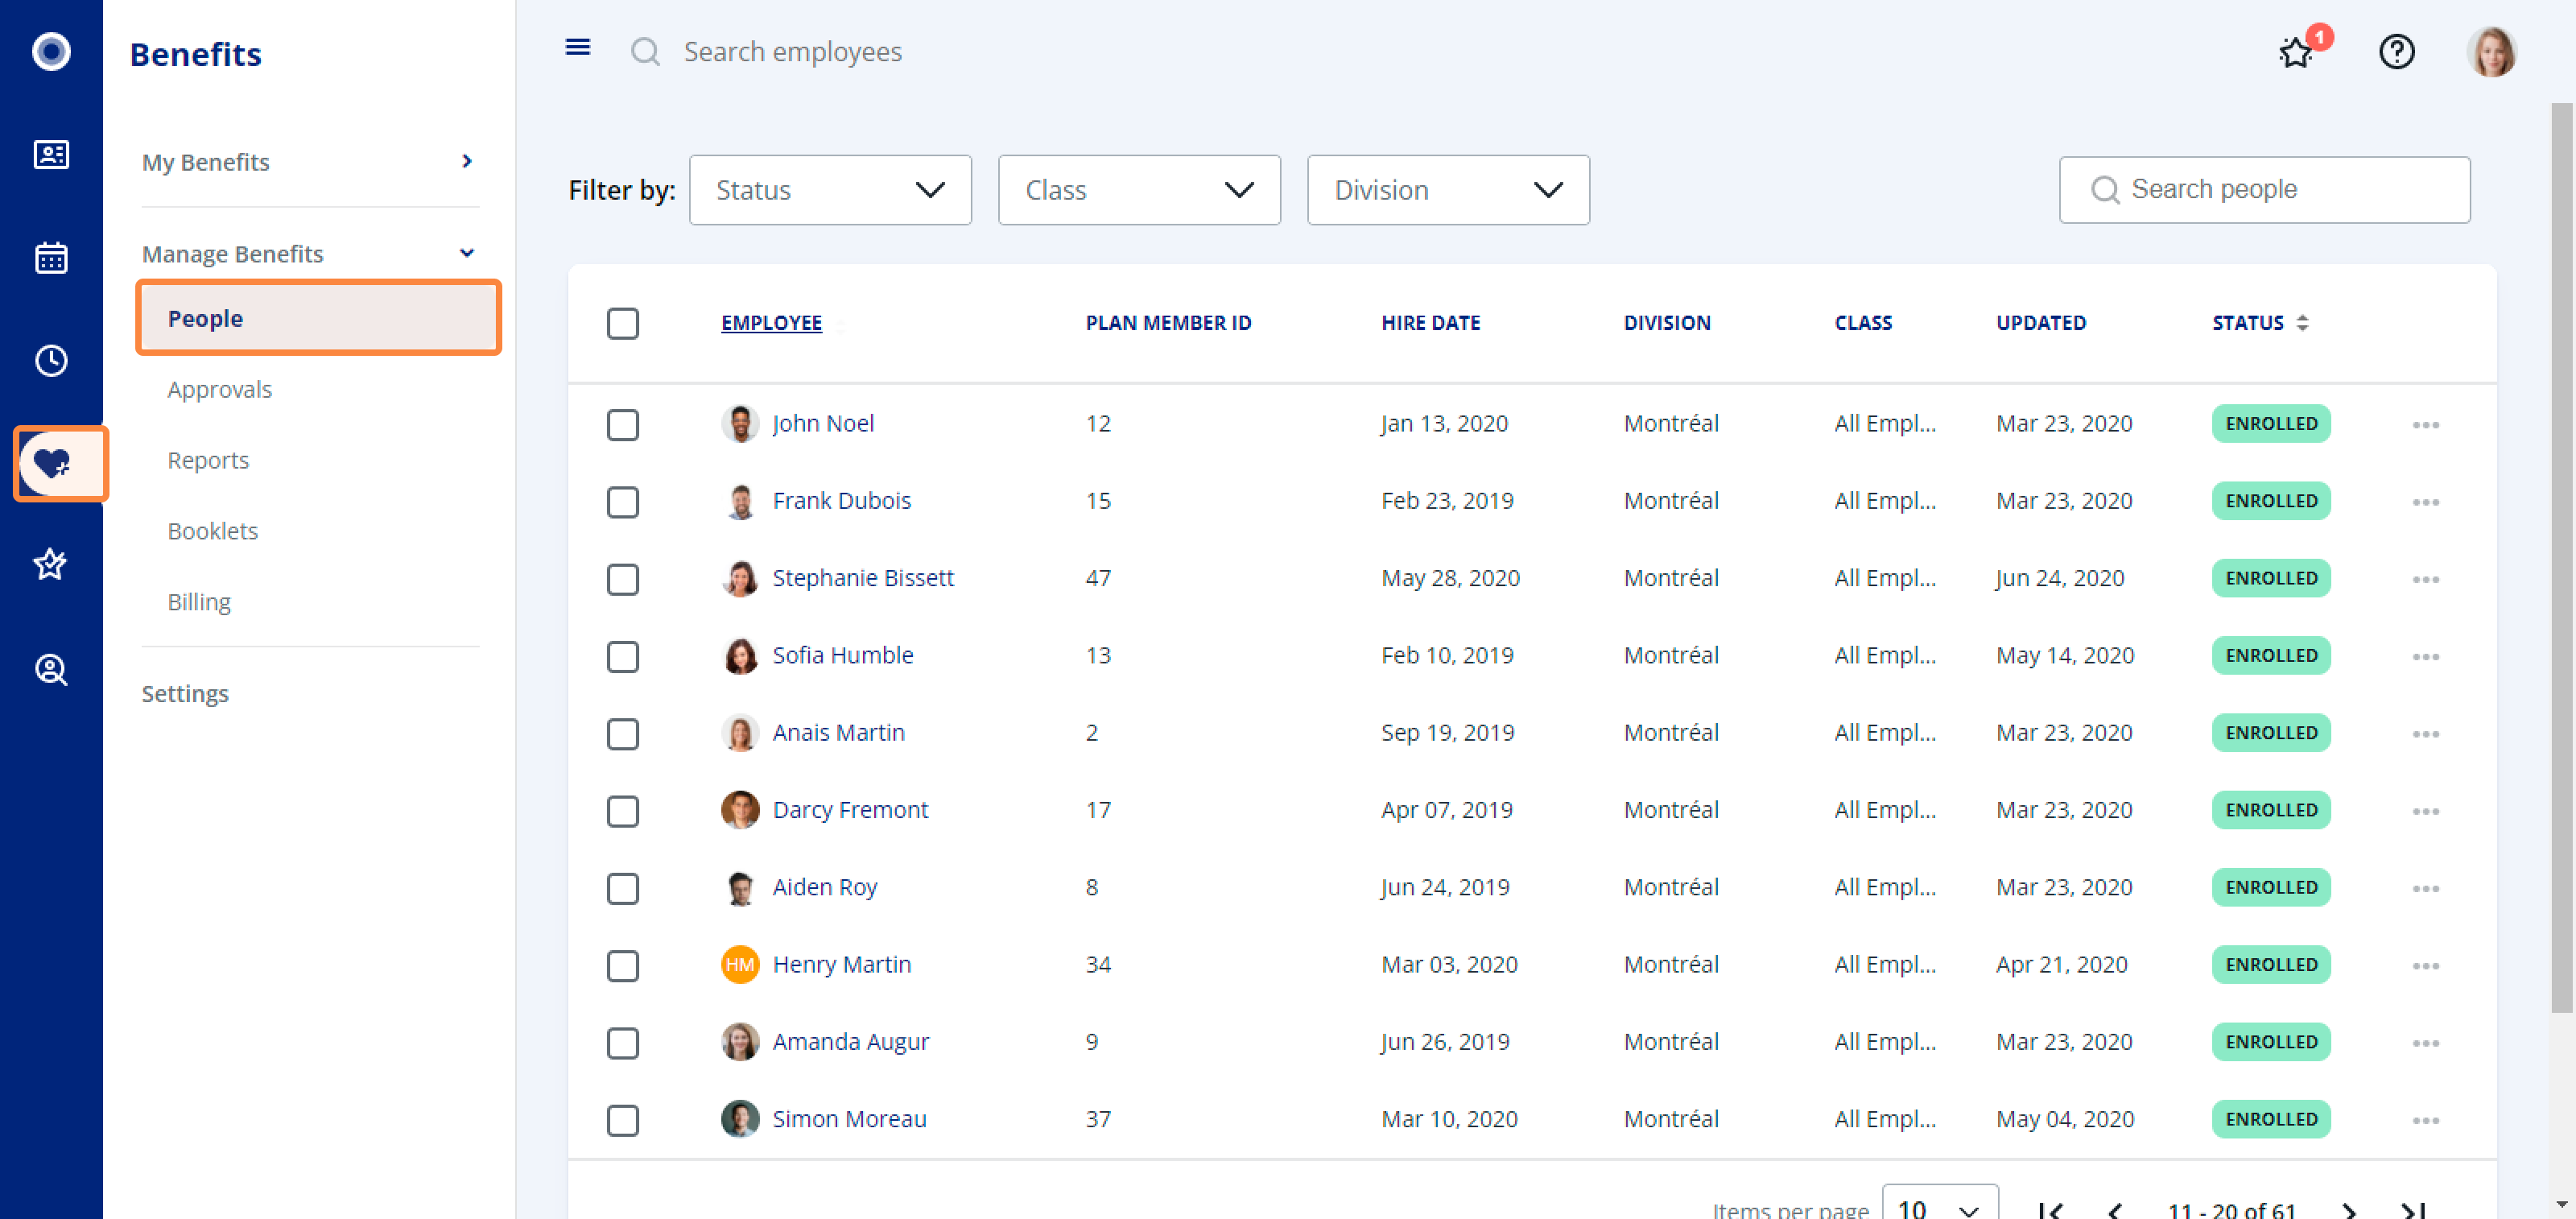Toggle the select-all header checkbox
The image size is (2576, 1219).
(622, 323)
